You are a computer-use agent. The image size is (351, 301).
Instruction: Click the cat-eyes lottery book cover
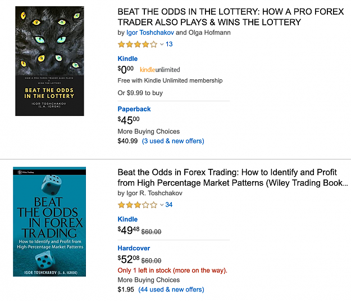coord(49,61)
